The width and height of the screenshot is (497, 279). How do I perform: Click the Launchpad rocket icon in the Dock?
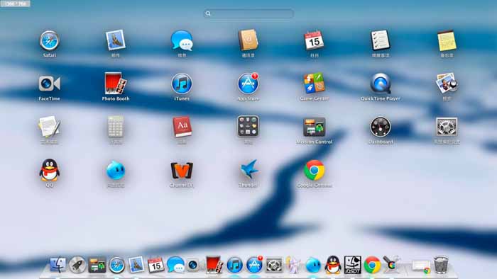(77, 265)
